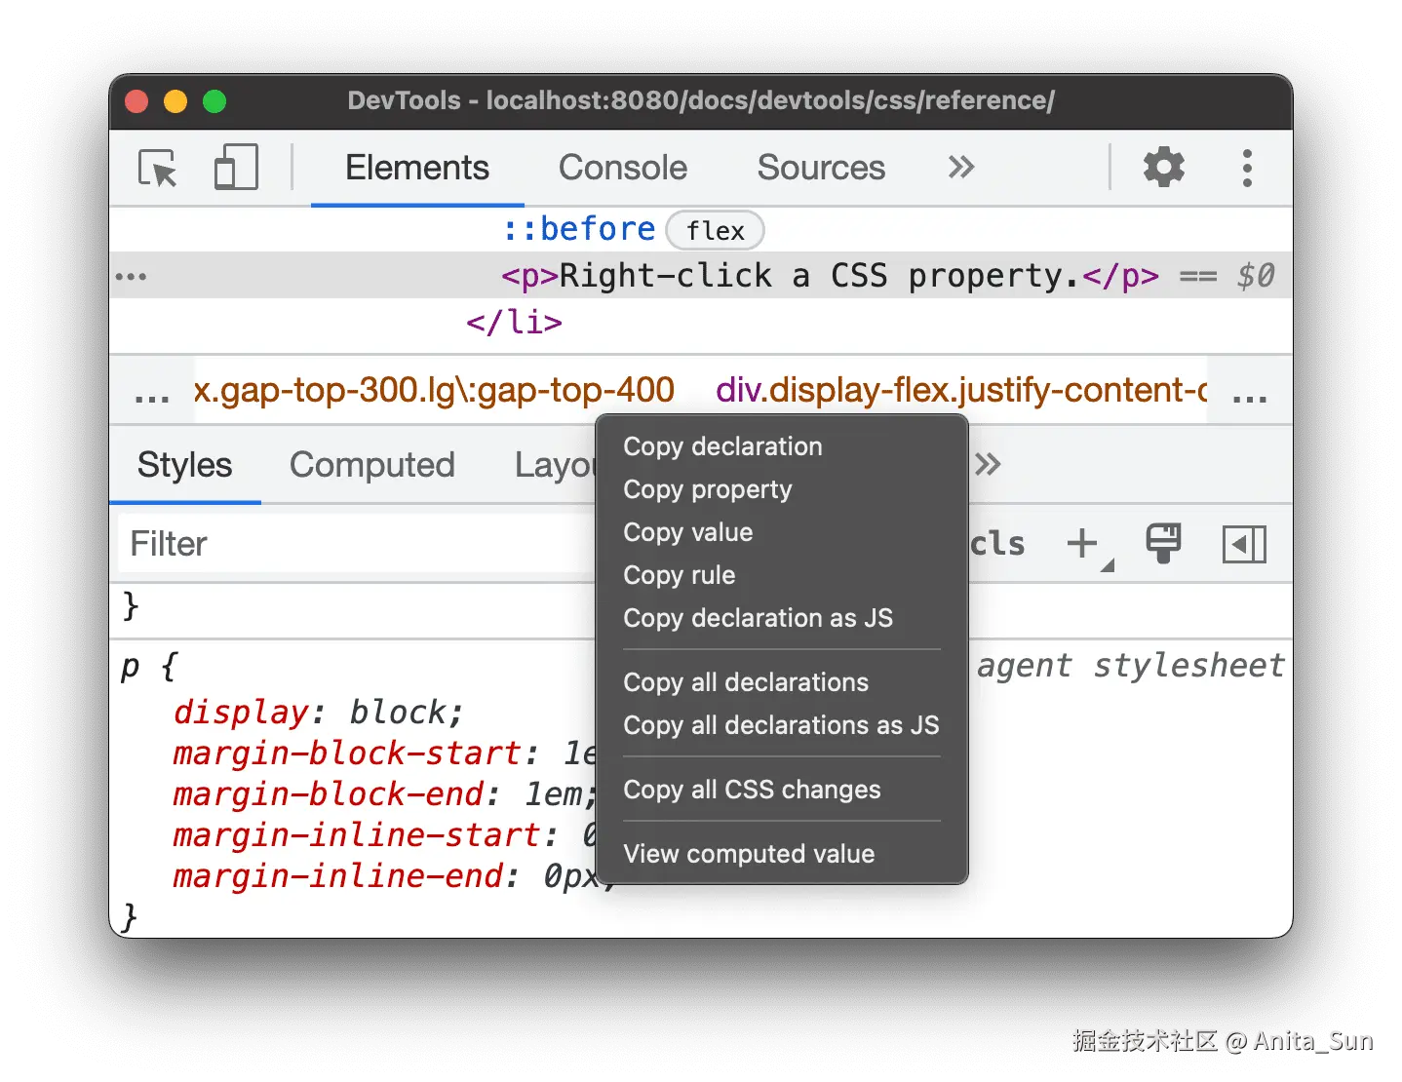Click the 1em value of margin-block-end
This screenshot has height=1082, width=1402.
[553, 793]
